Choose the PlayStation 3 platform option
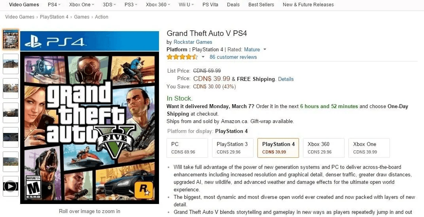This screenshot has height=217, width=424. (x=233, y=148)
